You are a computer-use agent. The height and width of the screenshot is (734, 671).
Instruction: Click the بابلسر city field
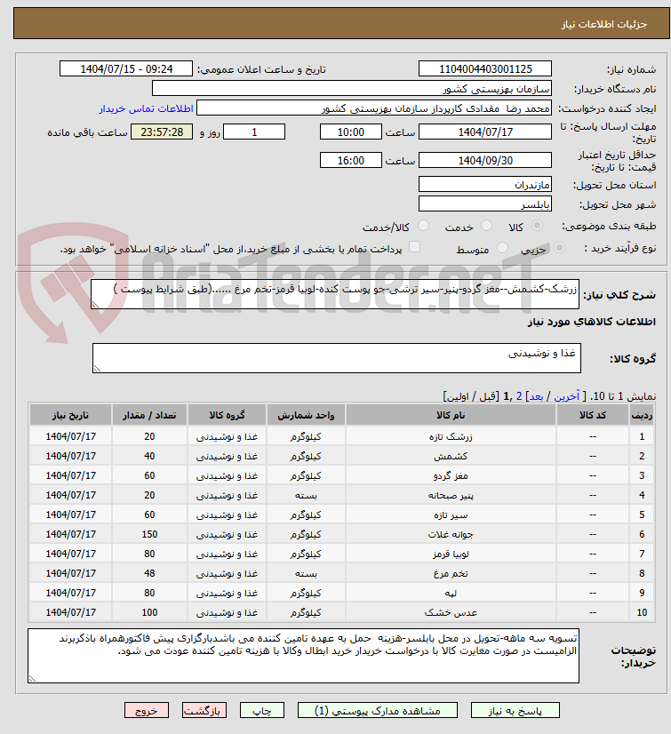(485, 204)
